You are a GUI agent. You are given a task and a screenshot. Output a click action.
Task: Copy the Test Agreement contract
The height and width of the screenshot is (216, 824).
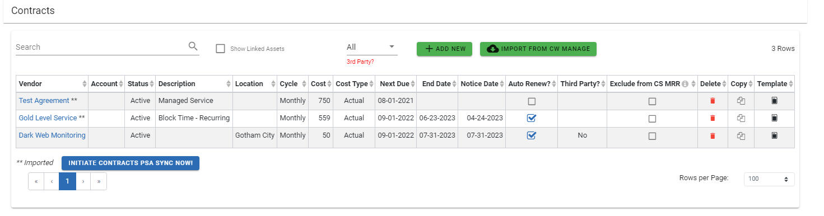pyautogui.click(x=741, y=101)
